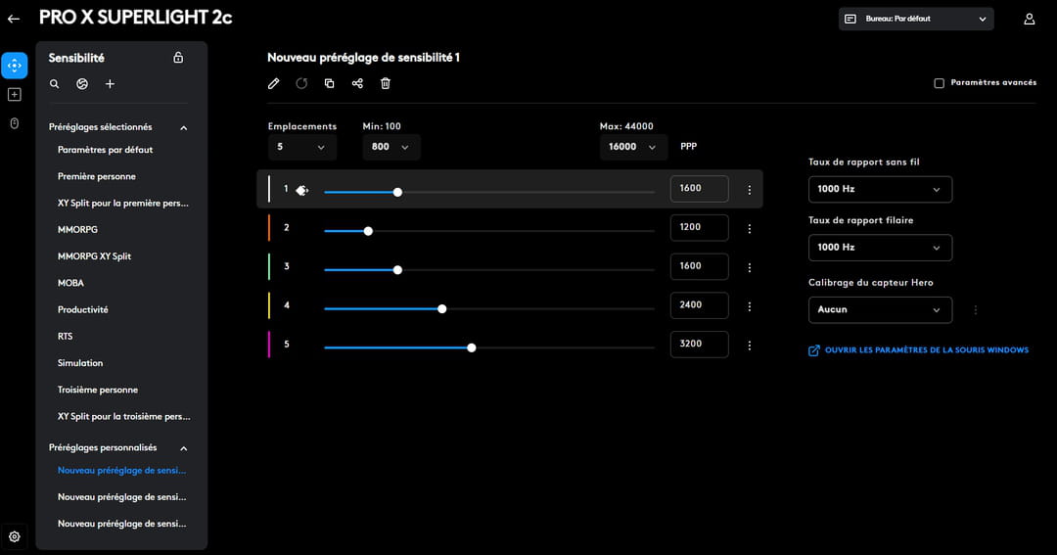Open Taux de rapport sans fil dropdown
The image size is (1057, 555).
click(880, 189)
